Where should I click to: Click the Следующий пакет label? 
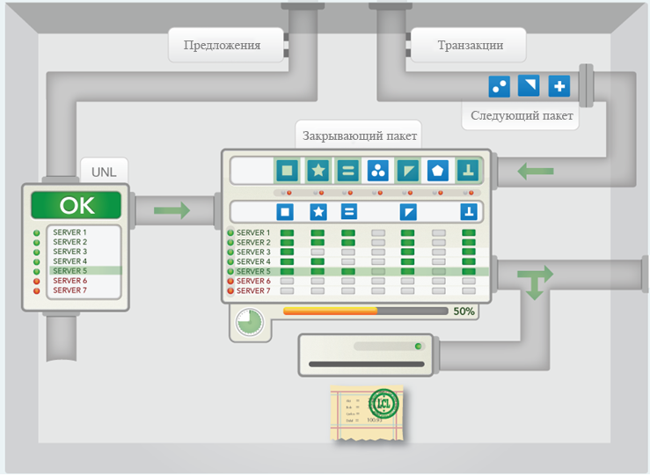pos(522,115)
